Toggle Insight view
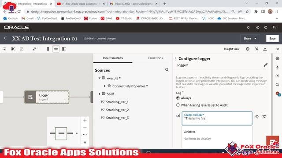This screenshot has height=158, width=282. (x=232, y=49)
